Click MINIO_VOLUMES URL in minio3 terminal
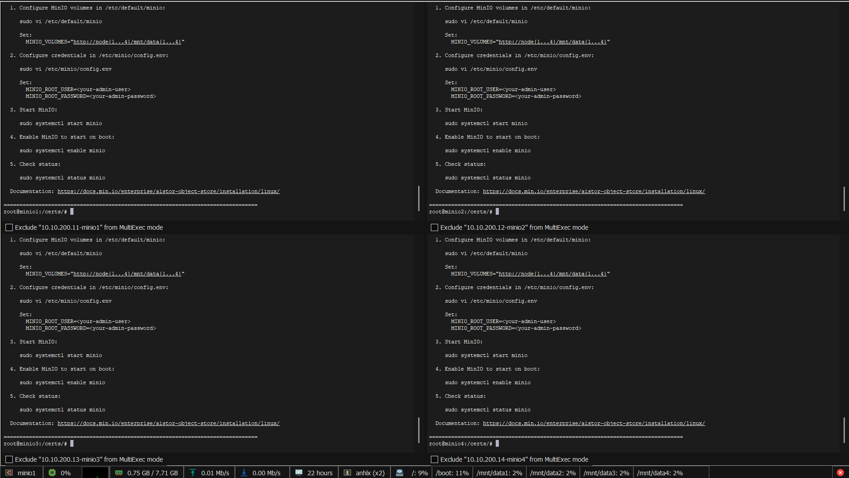 tap(127, 274)
